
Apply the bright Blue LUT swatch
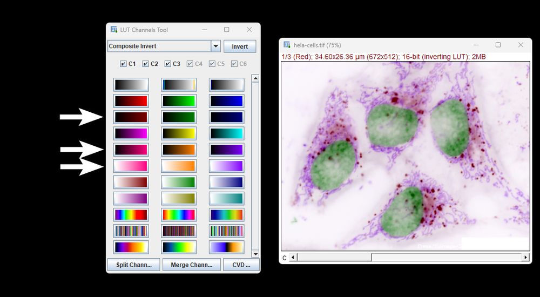tap(227, 101)
